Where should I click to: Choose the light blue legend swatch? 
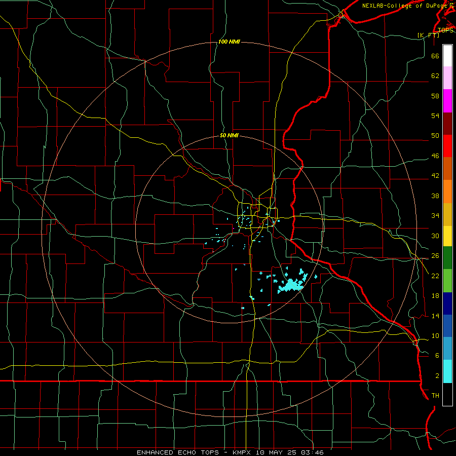pyautogui.click(x=447, y=349)
